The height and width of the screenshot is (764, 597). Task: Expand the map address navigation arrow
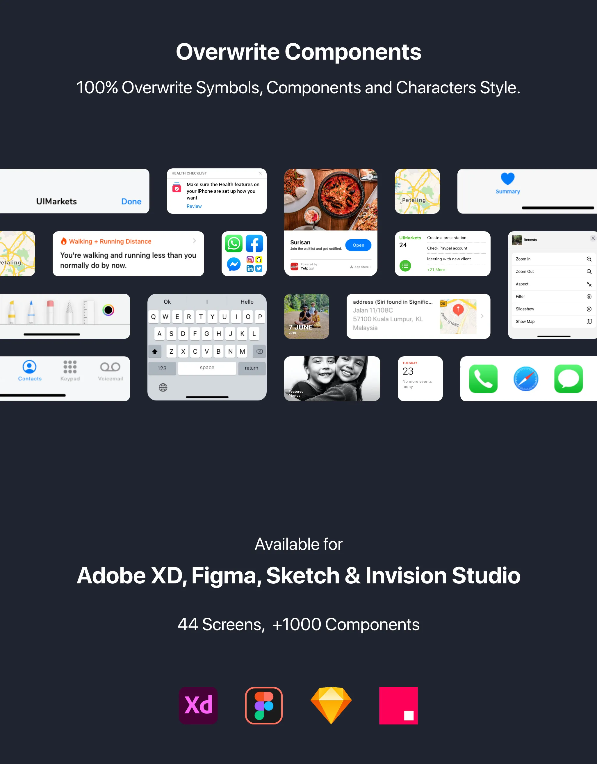(482, 316)
